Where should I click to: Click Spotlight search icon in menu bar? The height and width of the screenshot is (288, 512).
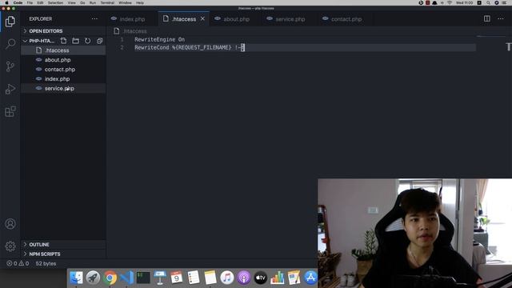coord(488,2)
